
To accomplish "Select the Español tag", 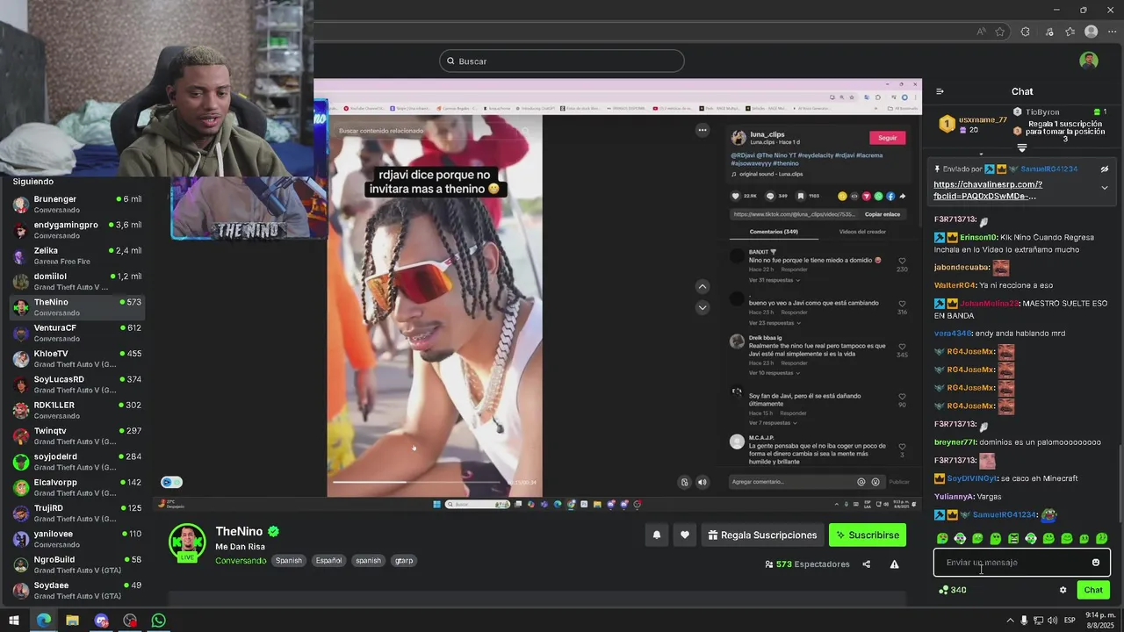I will click(328, 560).
